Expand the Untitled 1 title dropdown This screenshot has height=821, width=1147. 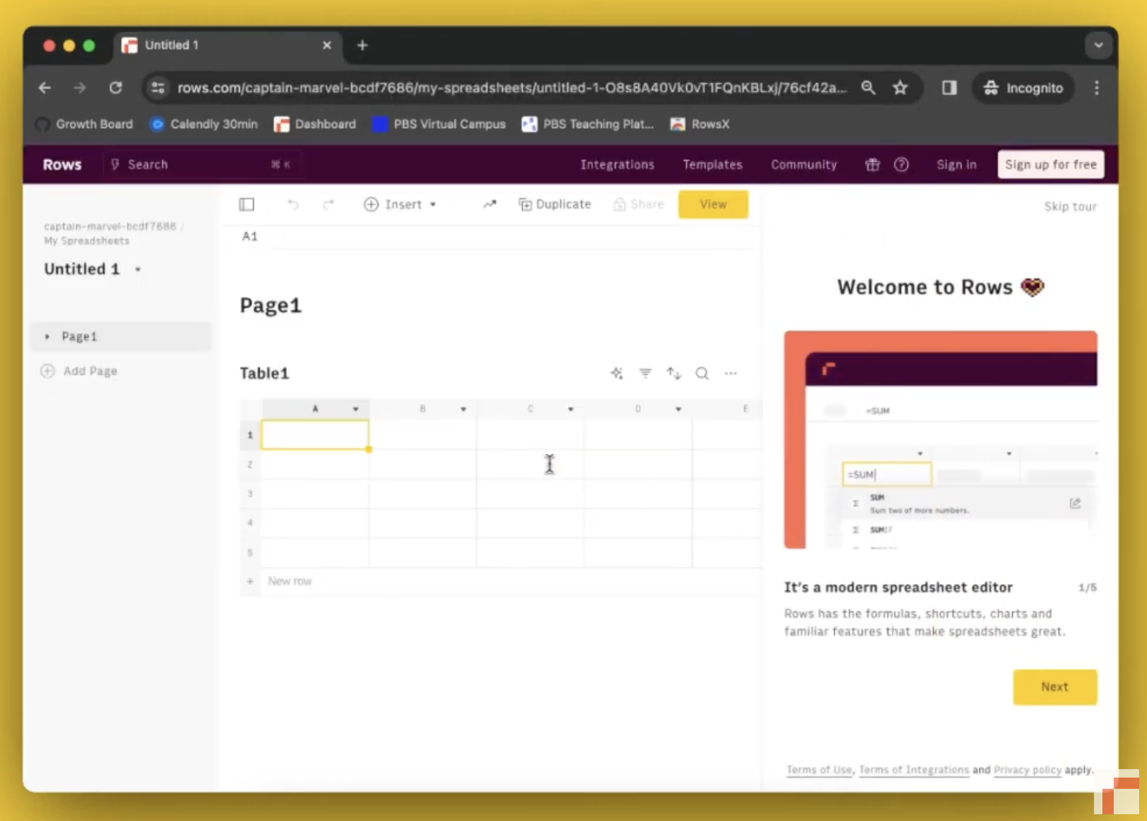point(138,270)
